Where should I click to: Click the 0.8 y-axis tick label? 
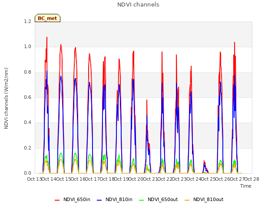27,72
